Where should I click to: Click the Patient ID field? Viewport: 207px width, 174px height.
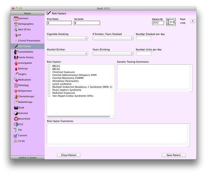[158, 23]
